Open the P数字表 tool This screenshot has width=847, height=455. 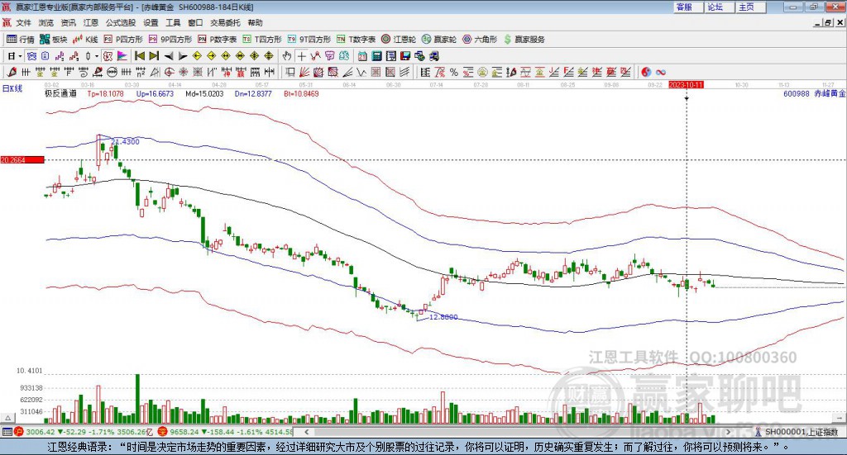pos(218,40)
